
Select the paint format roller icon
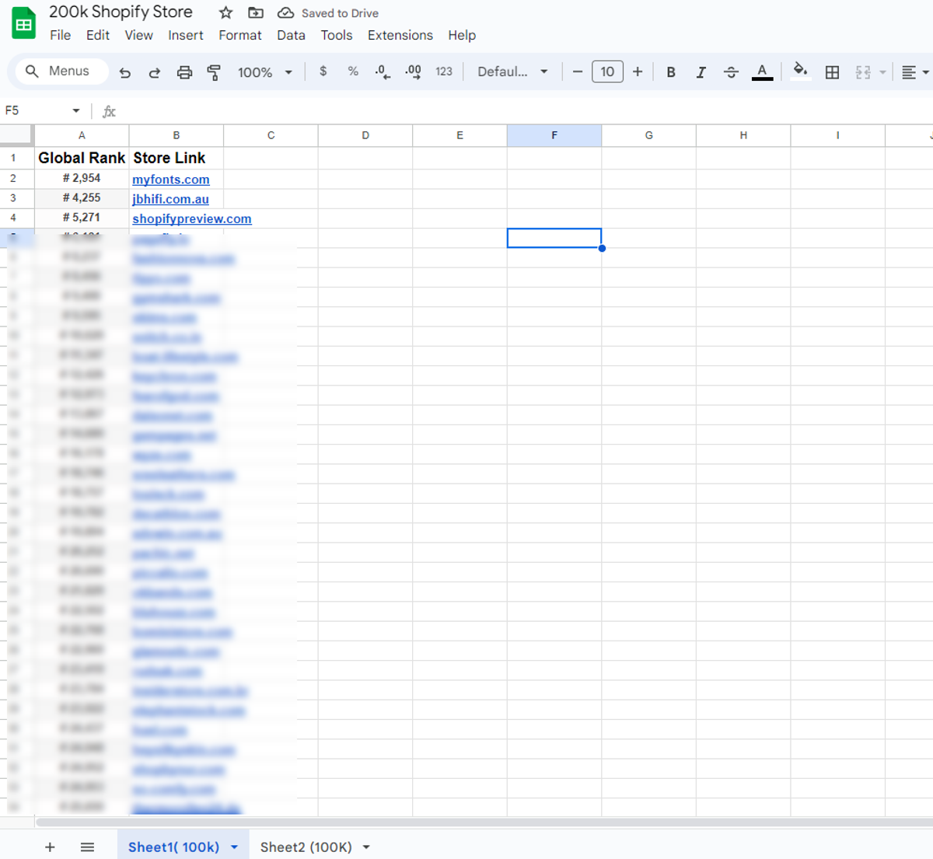pos(214,72)
